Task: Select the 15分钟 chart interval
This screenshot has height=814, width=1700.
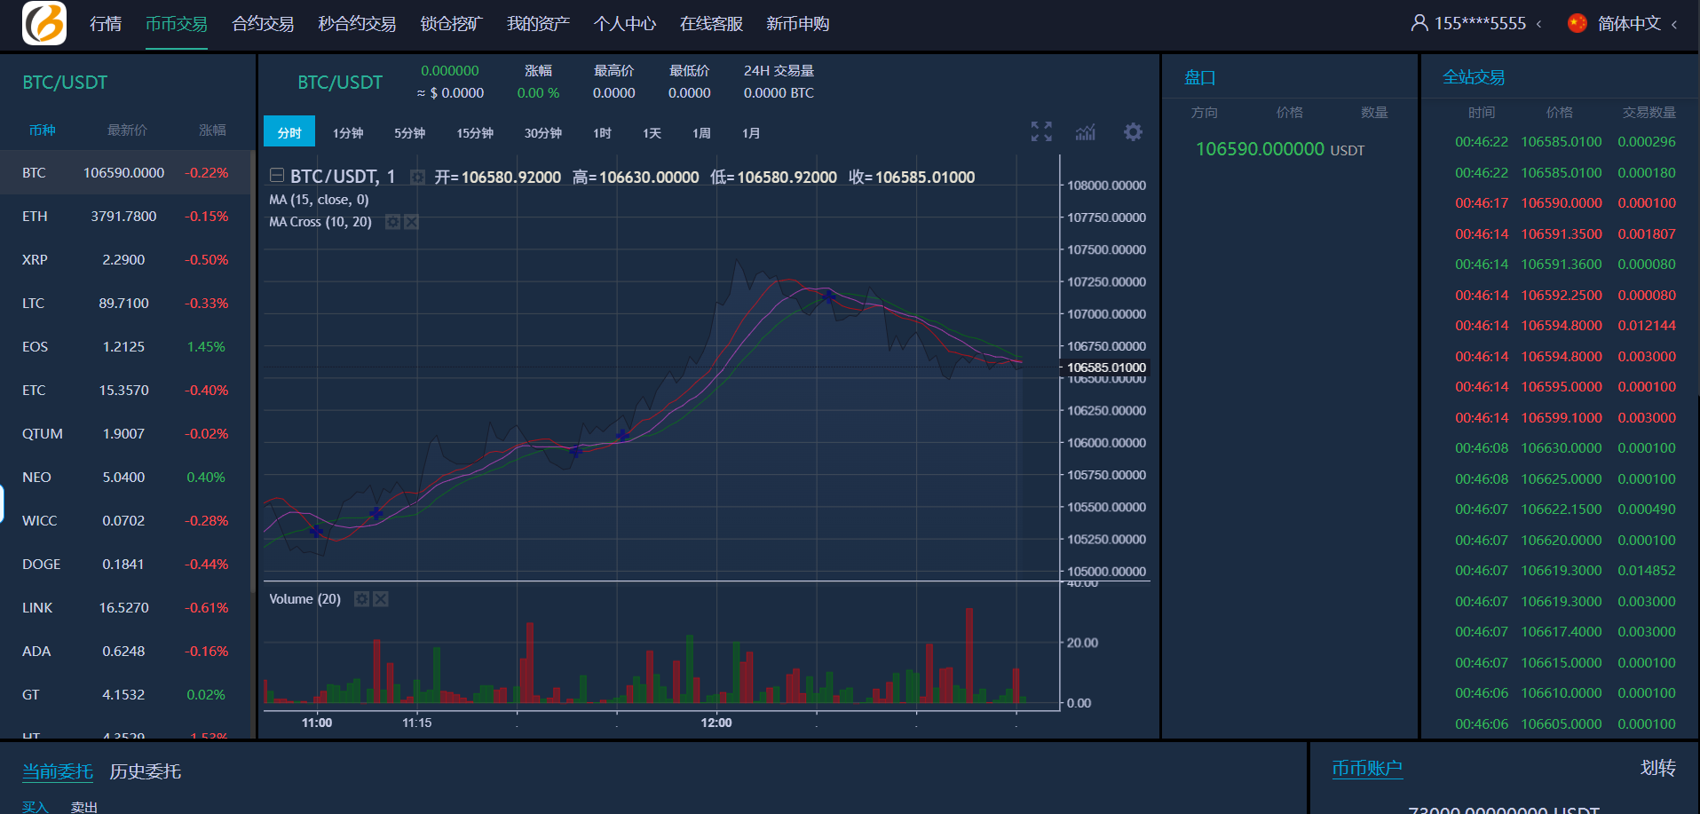Action: [x=475, y=133]
